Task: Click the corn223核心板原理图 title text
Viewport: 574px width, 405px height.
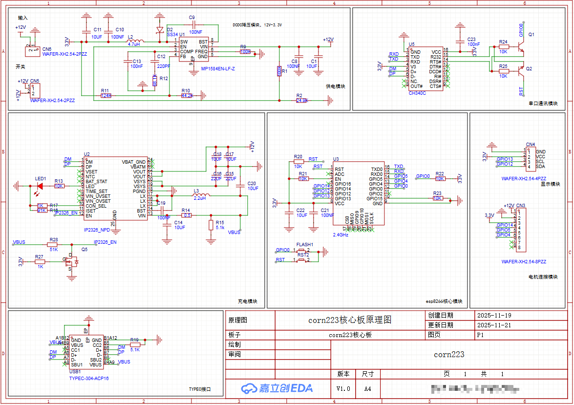Action: pos(349,320)
